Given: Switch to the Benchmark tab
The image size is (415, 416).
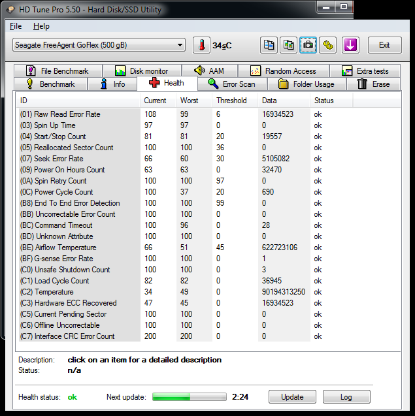Looking at the screenshot, I should (x=51, y=84).
